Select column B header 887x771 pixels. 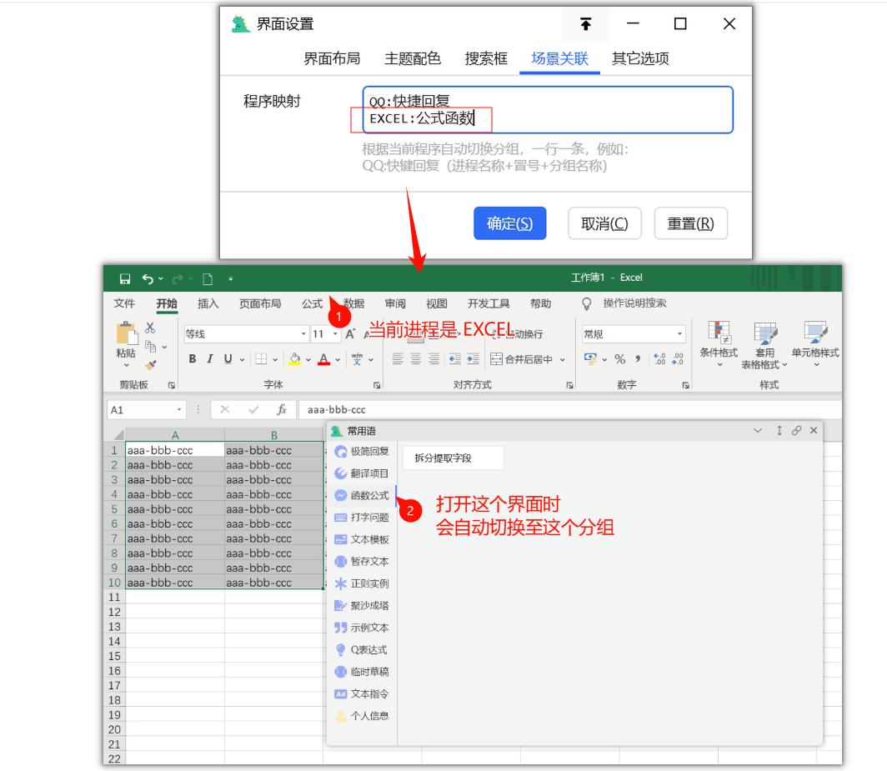coord(273,435)
